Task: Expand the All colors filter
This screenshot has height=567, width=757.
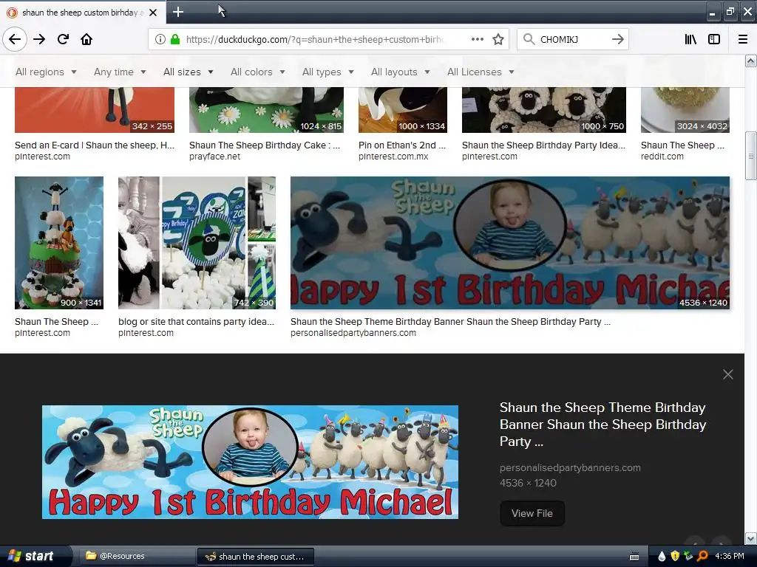Action: 258,72
